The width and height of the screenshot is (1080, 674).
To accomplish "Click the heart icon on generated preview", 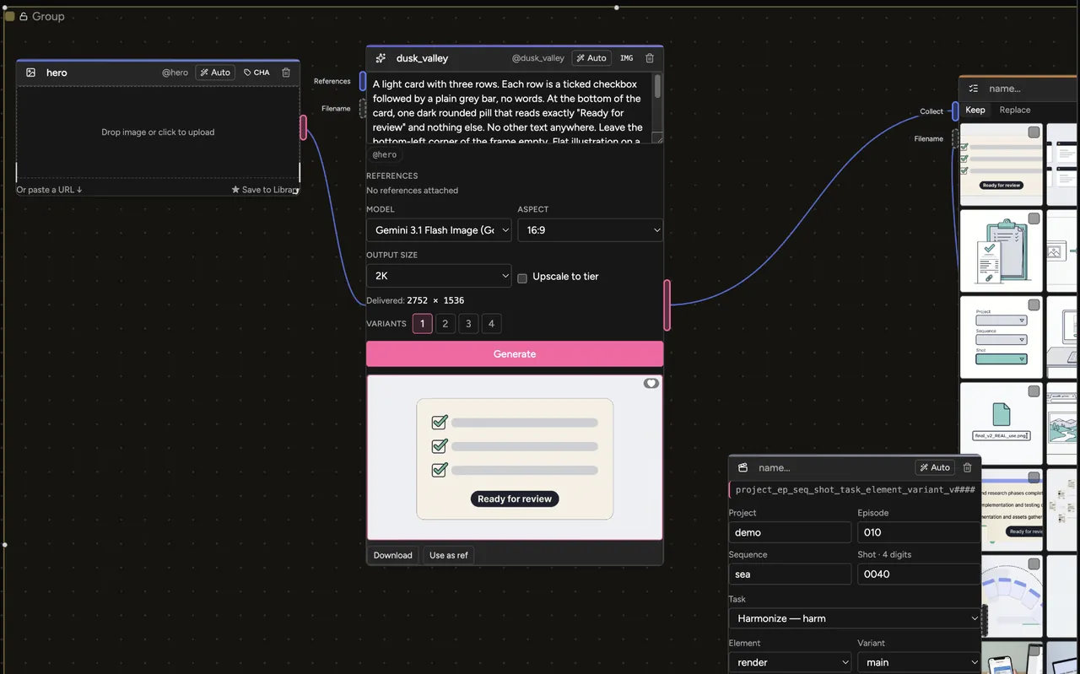I will pos(651,383).
